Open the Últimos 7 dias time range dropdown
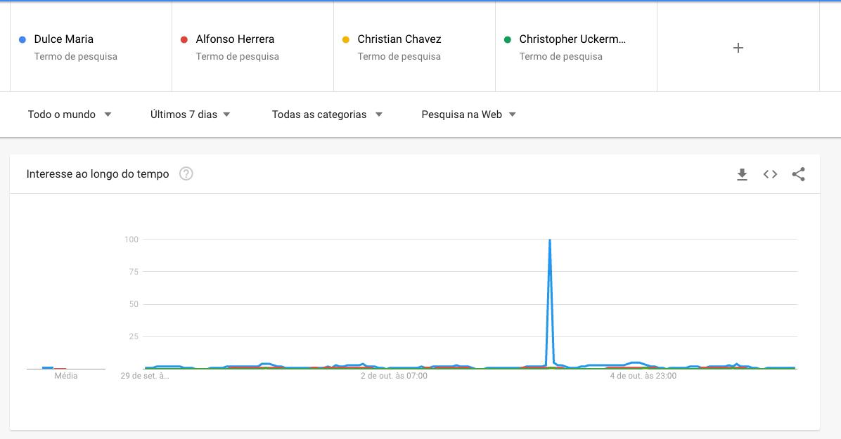Viewport: 841px width, 439px height. coord(191,114)
